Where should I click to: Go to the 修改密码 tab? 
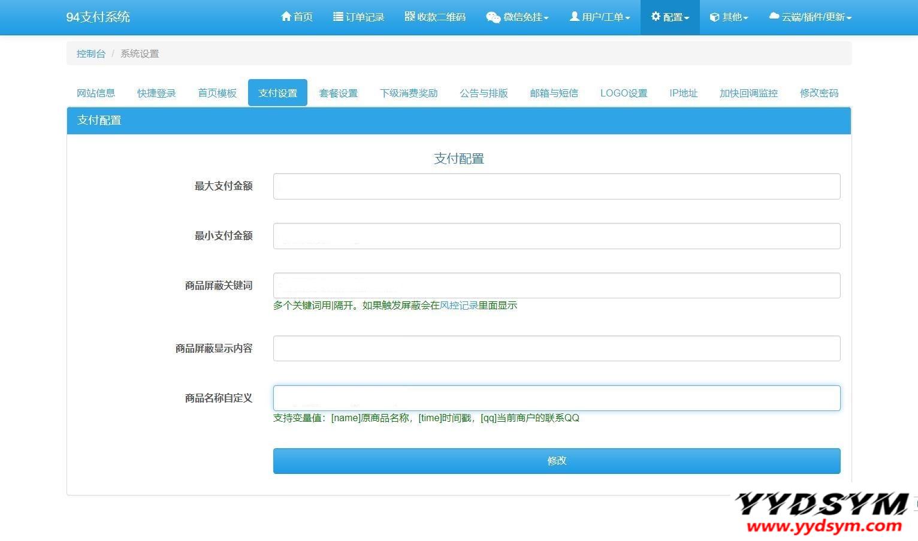click(x=819, y=93)
